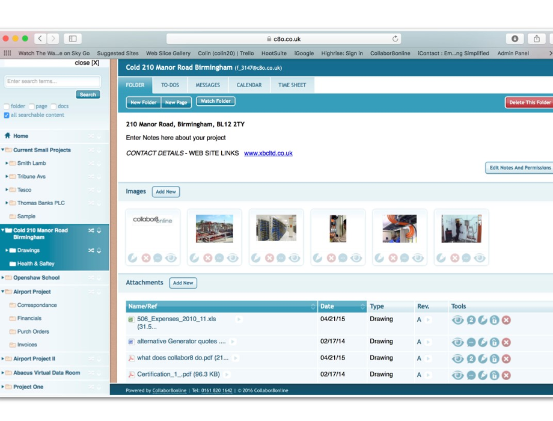This screenshot has width=553, height=421.
Task: Check the folder search filter checkbox
Action: [7, 106]
